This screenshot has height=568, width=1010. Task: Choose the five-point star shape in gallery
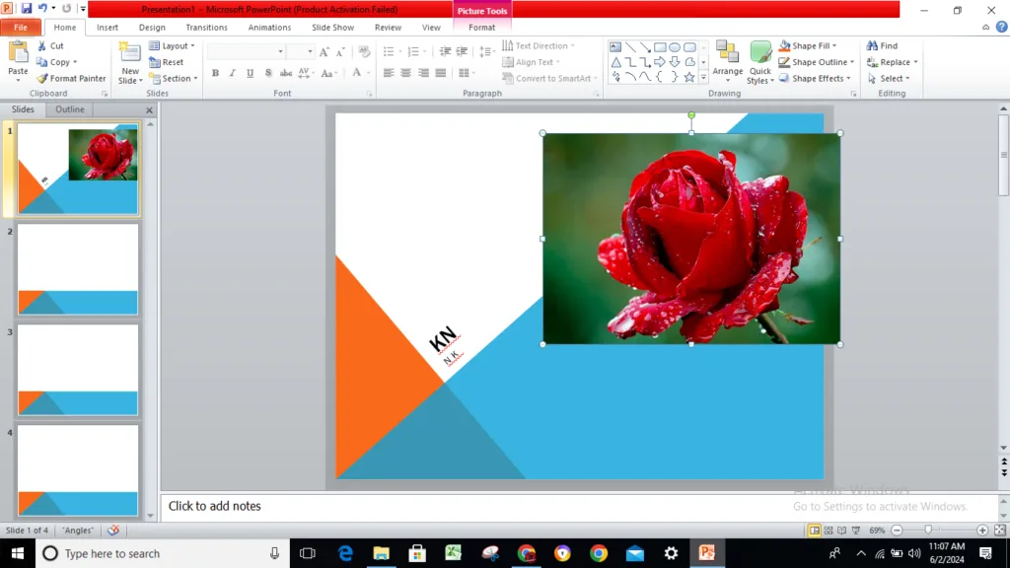coord(689,77)
